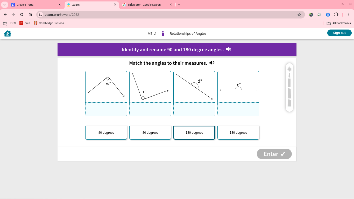Click the starburst atop the progress tower

tap(289, 69)
